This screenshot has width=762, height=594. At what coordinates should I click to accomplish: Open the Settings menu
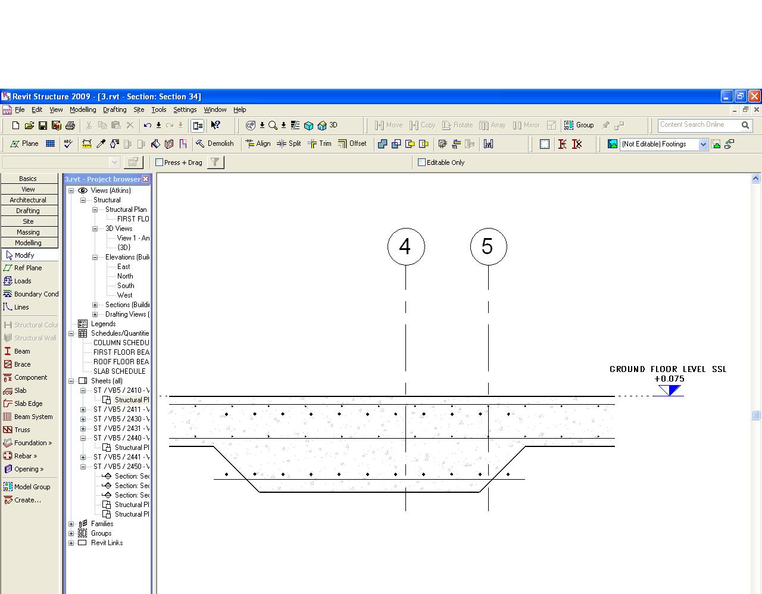click(x=185, y=110)
